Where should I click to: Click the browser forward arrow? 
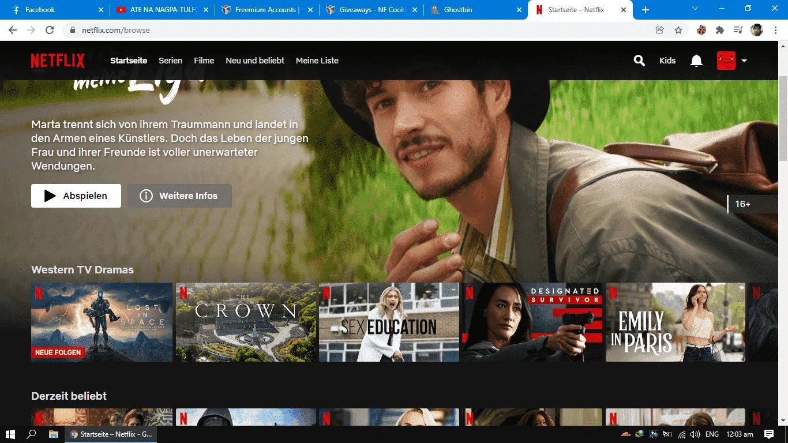point(31,30)
